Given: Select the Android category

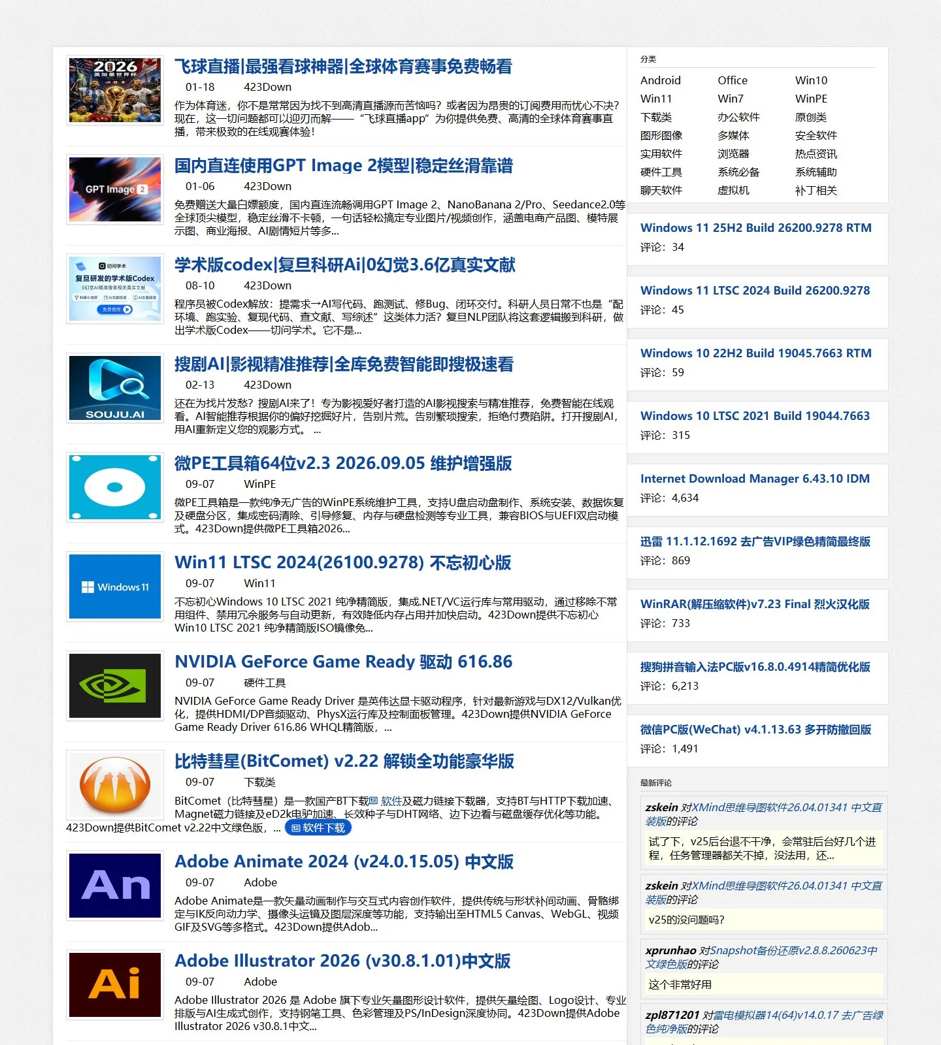Looking at the screenshot, I should [x=661, y=80].
